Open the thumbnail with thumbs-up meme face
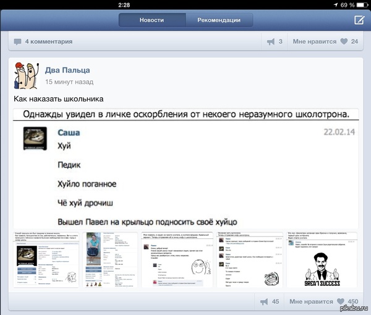 click(x=177, y=259)
